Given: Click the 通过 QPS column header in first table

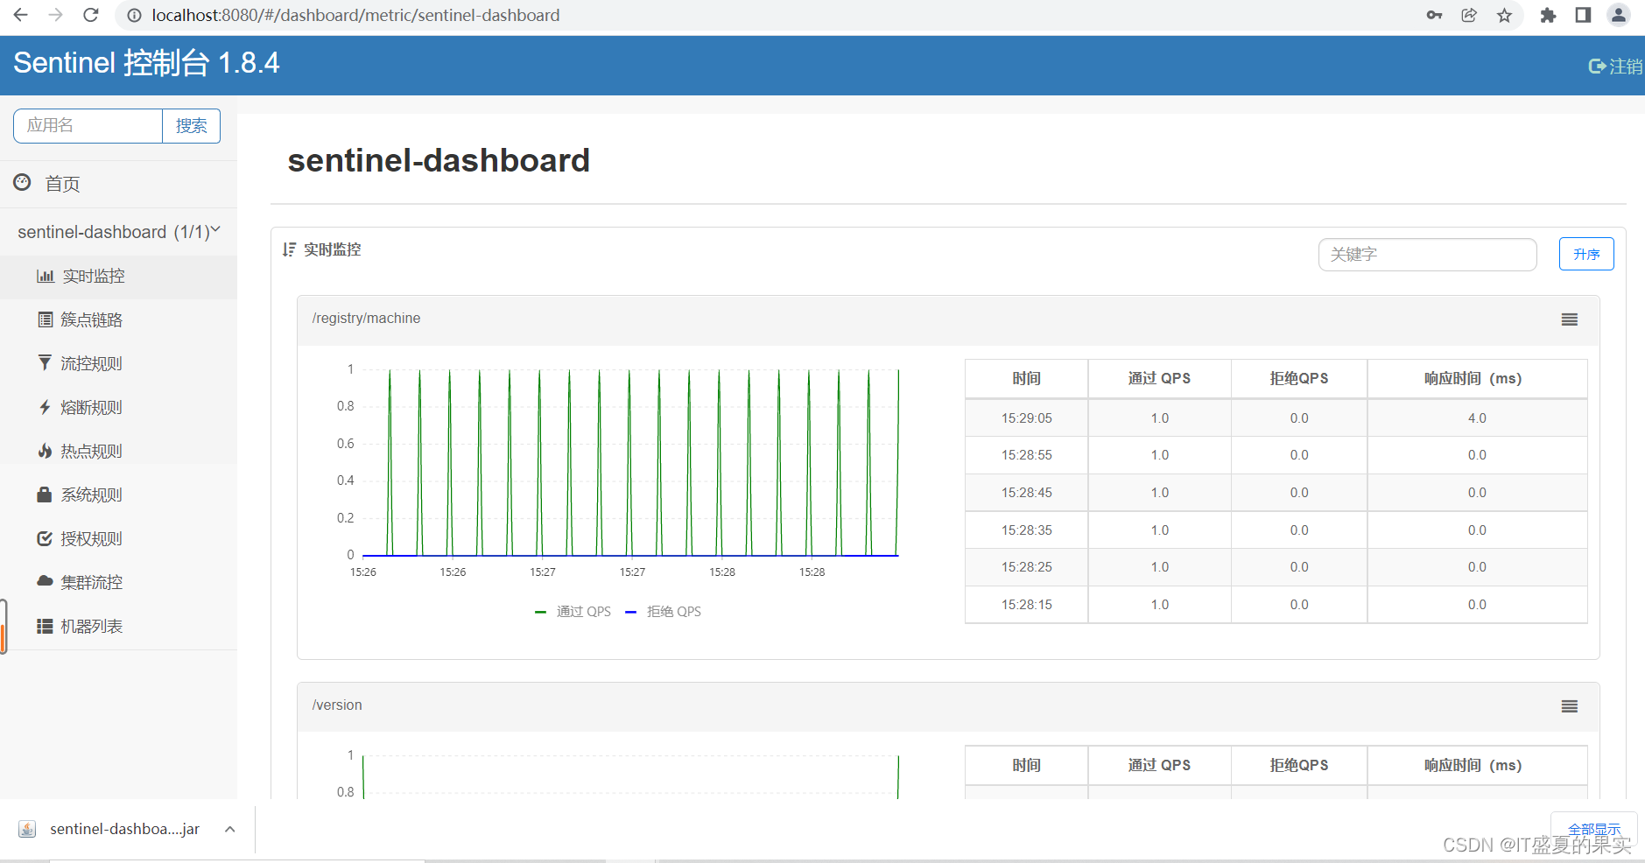Looking at the screenshot, I should pyautogui.click(x=1159, y=378).
